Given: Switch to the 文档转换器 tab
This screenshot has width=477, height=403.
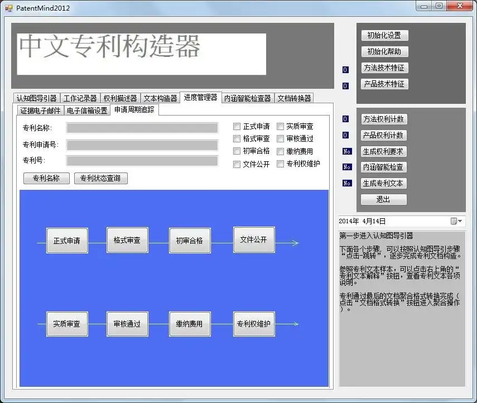Looking at the screenshot, I should click(294, 98).
